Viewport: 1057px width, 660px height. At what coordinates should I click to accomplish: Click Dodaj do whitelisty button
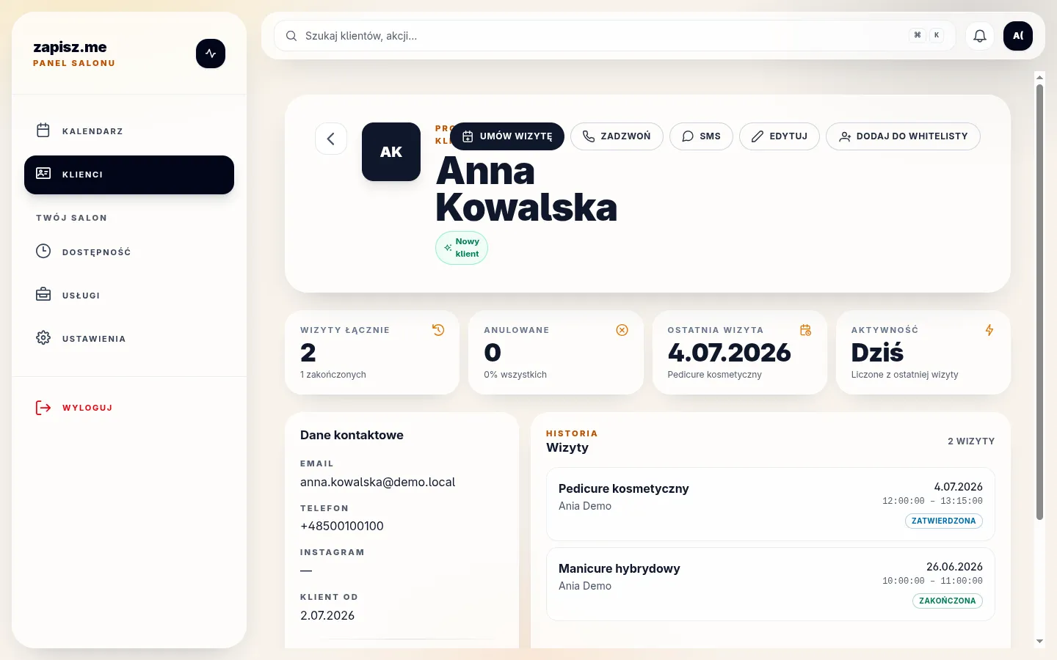[x=903, y=136]
